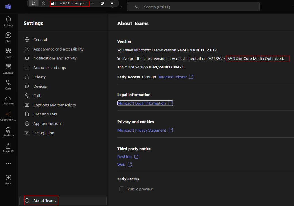Open General settings
Image resolution: width=294 pixels, height=206 pixels.
pos(40,40)
